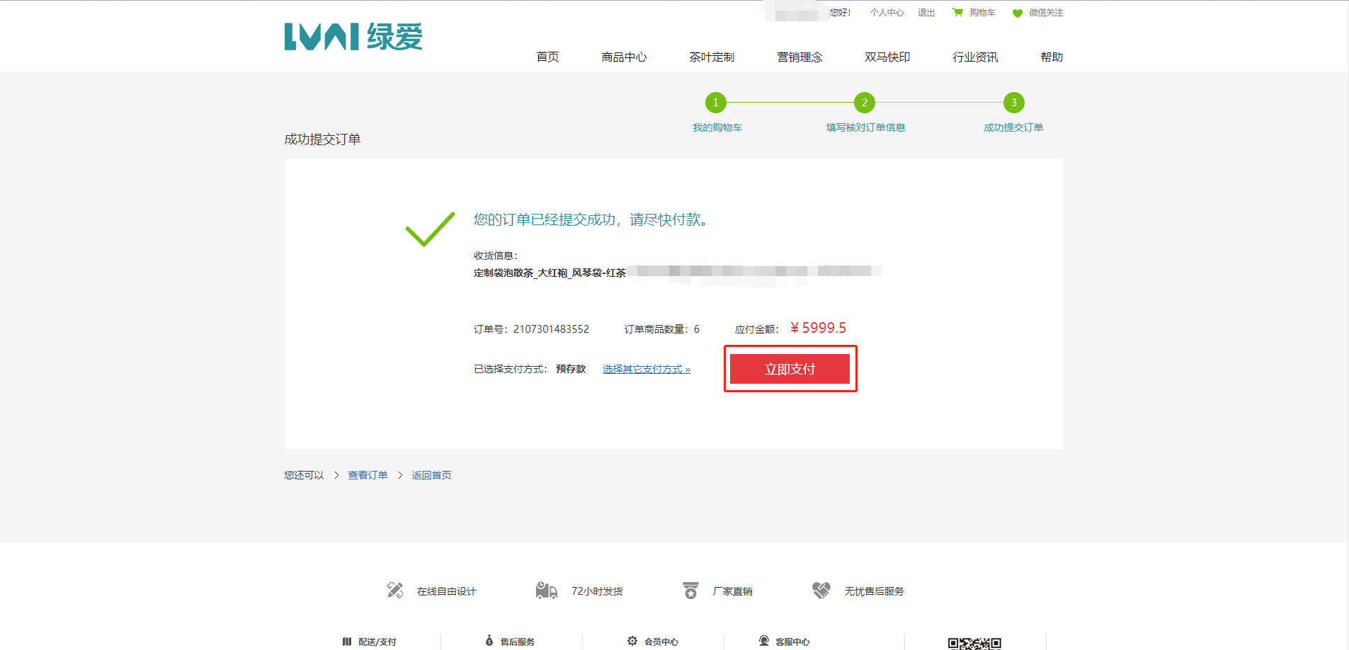Viewport: 1349px width, 650px height.
Task: Click the 无忧售后服务 handshake icon
Action: pos(821,590)
